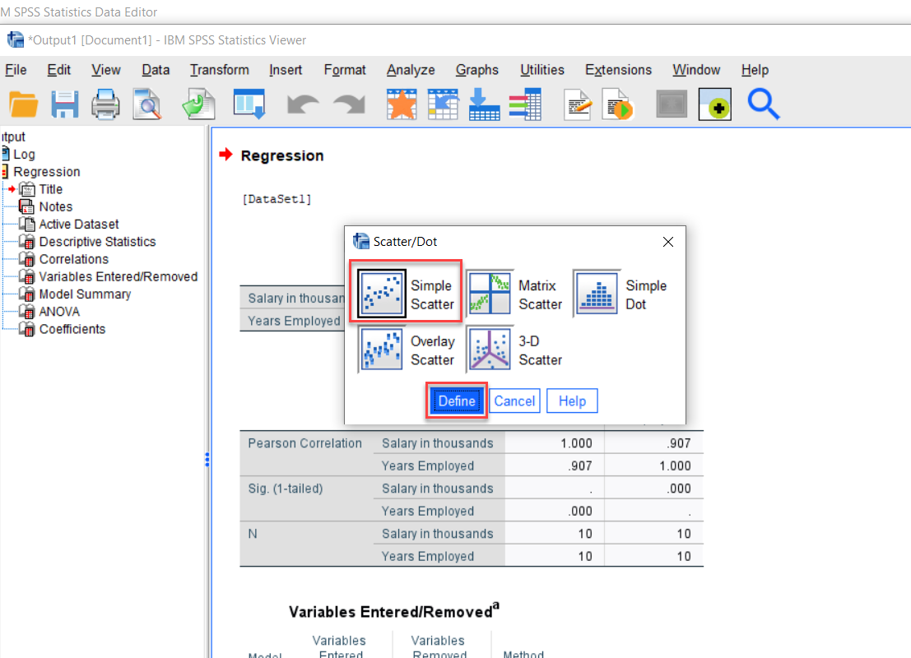Click the Sig. (1-tailed) row label
Viewport: 911px width, 658px height.
pos(286,489)
